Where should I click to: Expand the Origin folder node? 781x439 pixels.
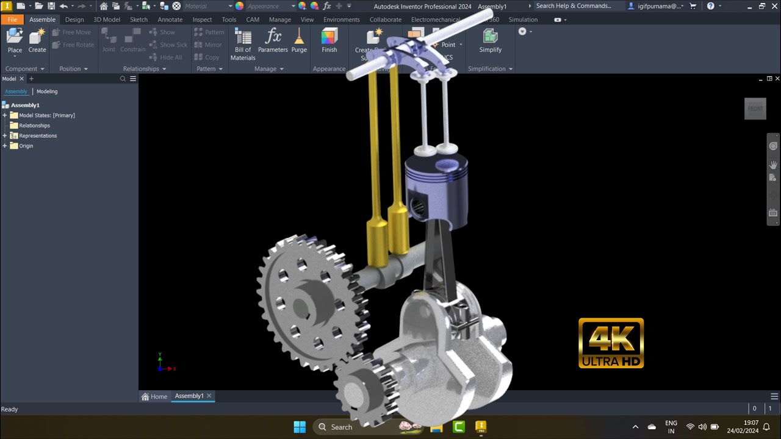(x=5, y=146)
